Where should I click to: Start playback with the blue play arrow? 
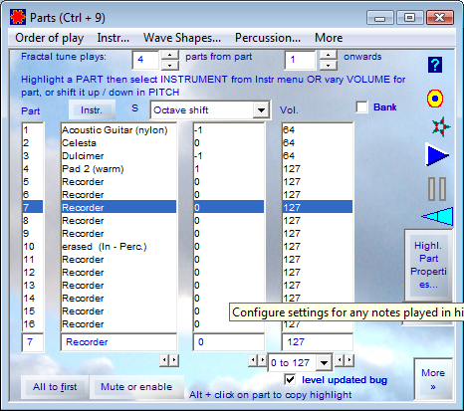point(437,154)
